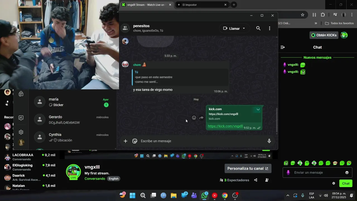Open Natalan recommended channel

tap(30, 187)
